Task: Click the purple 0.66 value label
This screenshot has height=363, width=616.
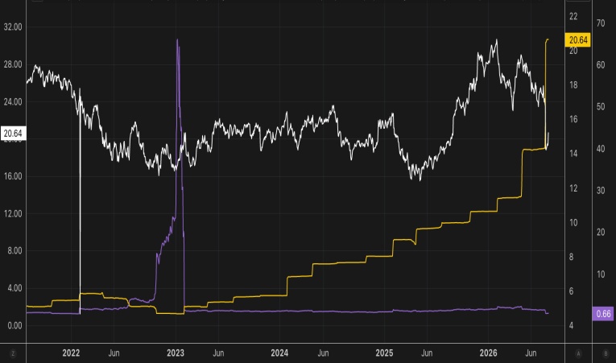Action: coord(603,314)
